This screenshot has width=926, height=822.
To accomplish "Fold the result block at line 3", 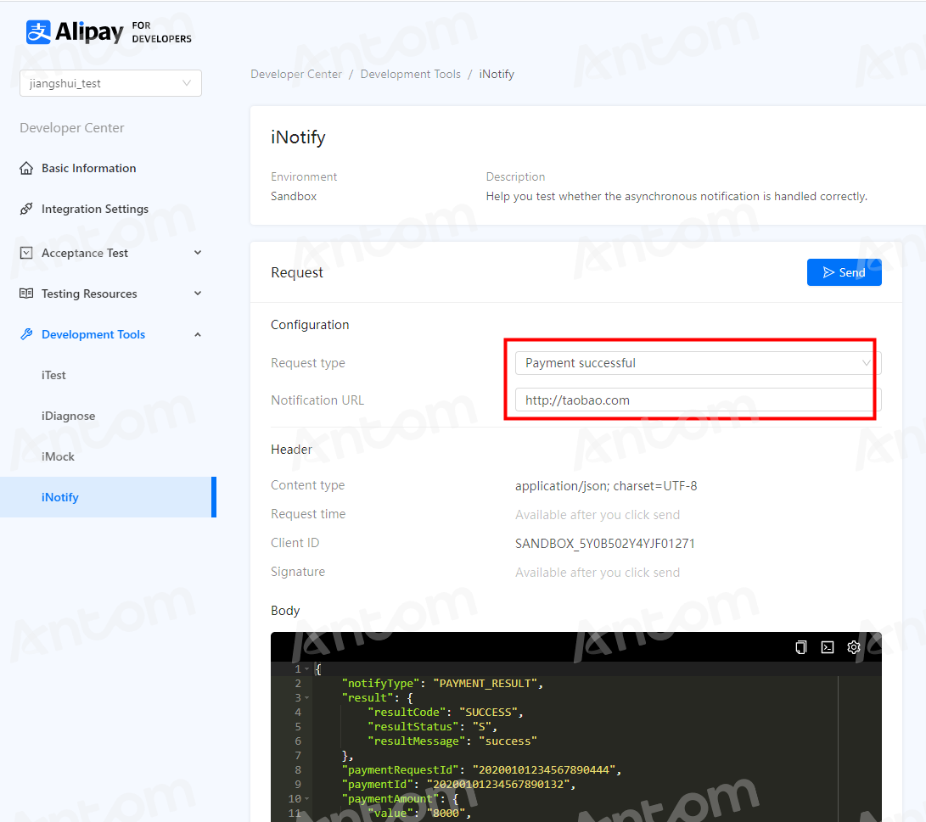I will point(307,698).
